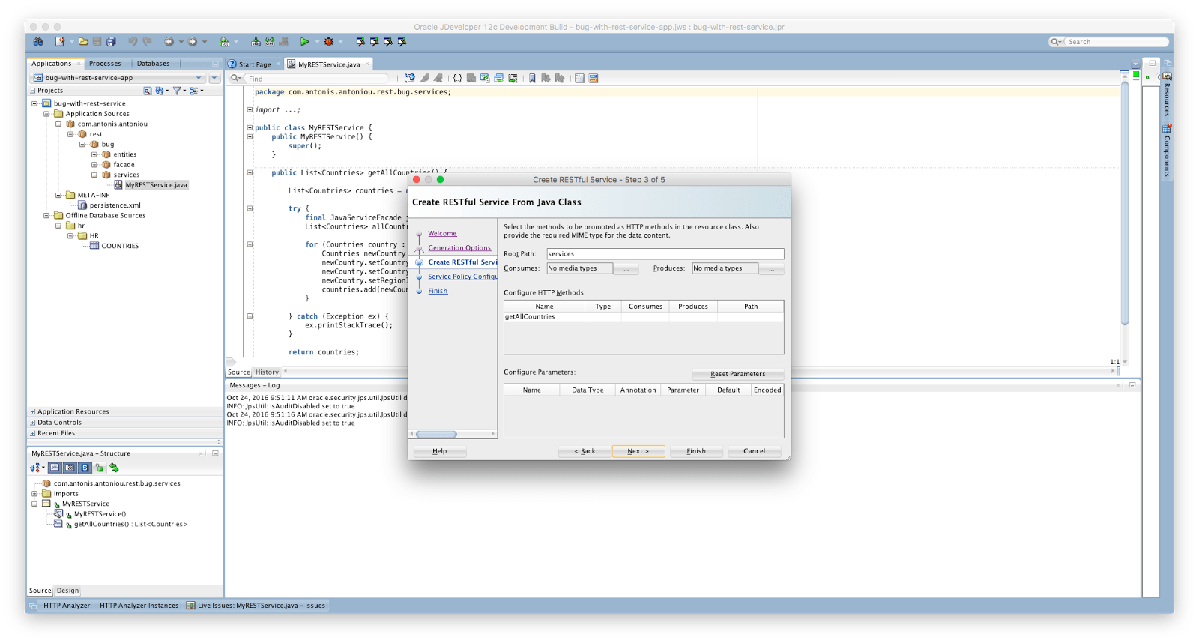Click the Finish button in wizard
The image size is (1199, 643).
(696, 451)
